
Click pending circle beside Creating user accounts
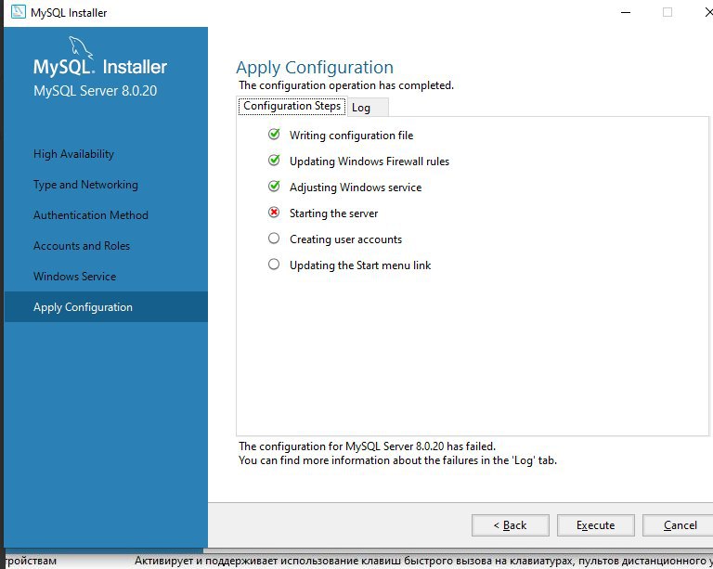274,239
